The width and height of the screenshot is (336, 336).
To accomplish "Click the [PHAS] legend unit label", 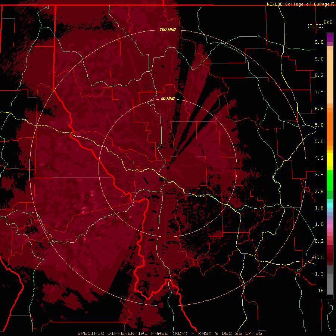I will 315,26.
